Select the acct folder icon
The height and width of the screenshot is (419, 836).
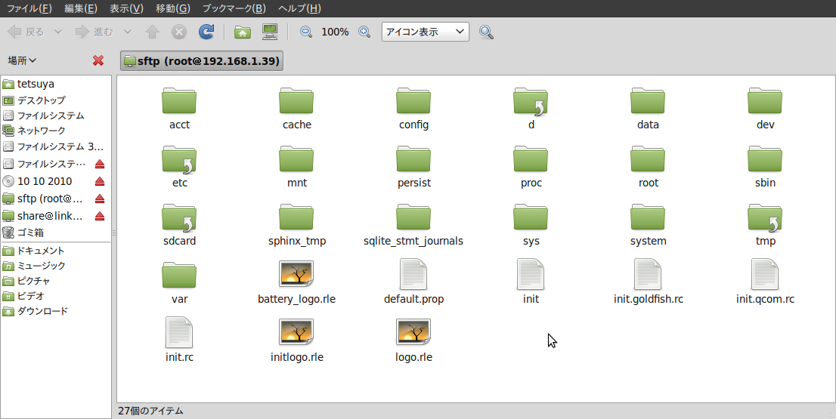[x=179, y=100]
